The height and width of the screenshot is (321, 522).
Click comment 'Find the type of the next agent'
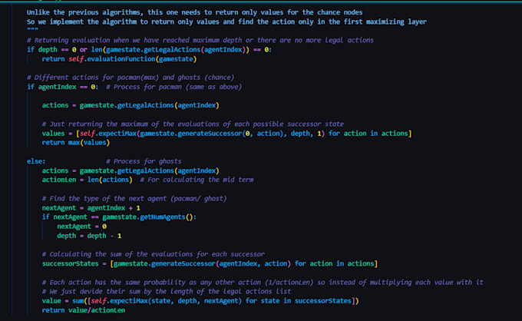coord(134,198)
